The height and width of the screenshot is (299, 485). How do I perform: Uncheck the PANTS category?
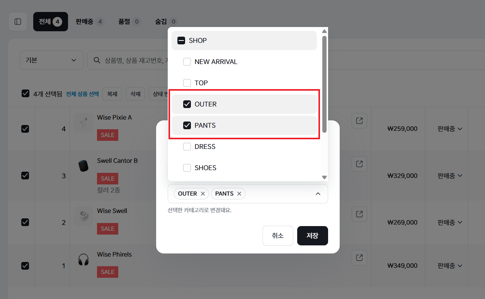click(187, 125)
